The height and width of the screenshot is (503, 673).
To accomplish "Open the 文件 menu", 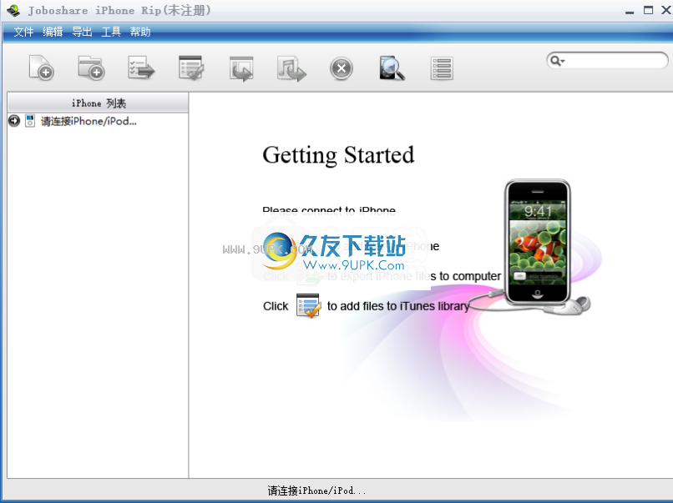I will pos(23,32).
